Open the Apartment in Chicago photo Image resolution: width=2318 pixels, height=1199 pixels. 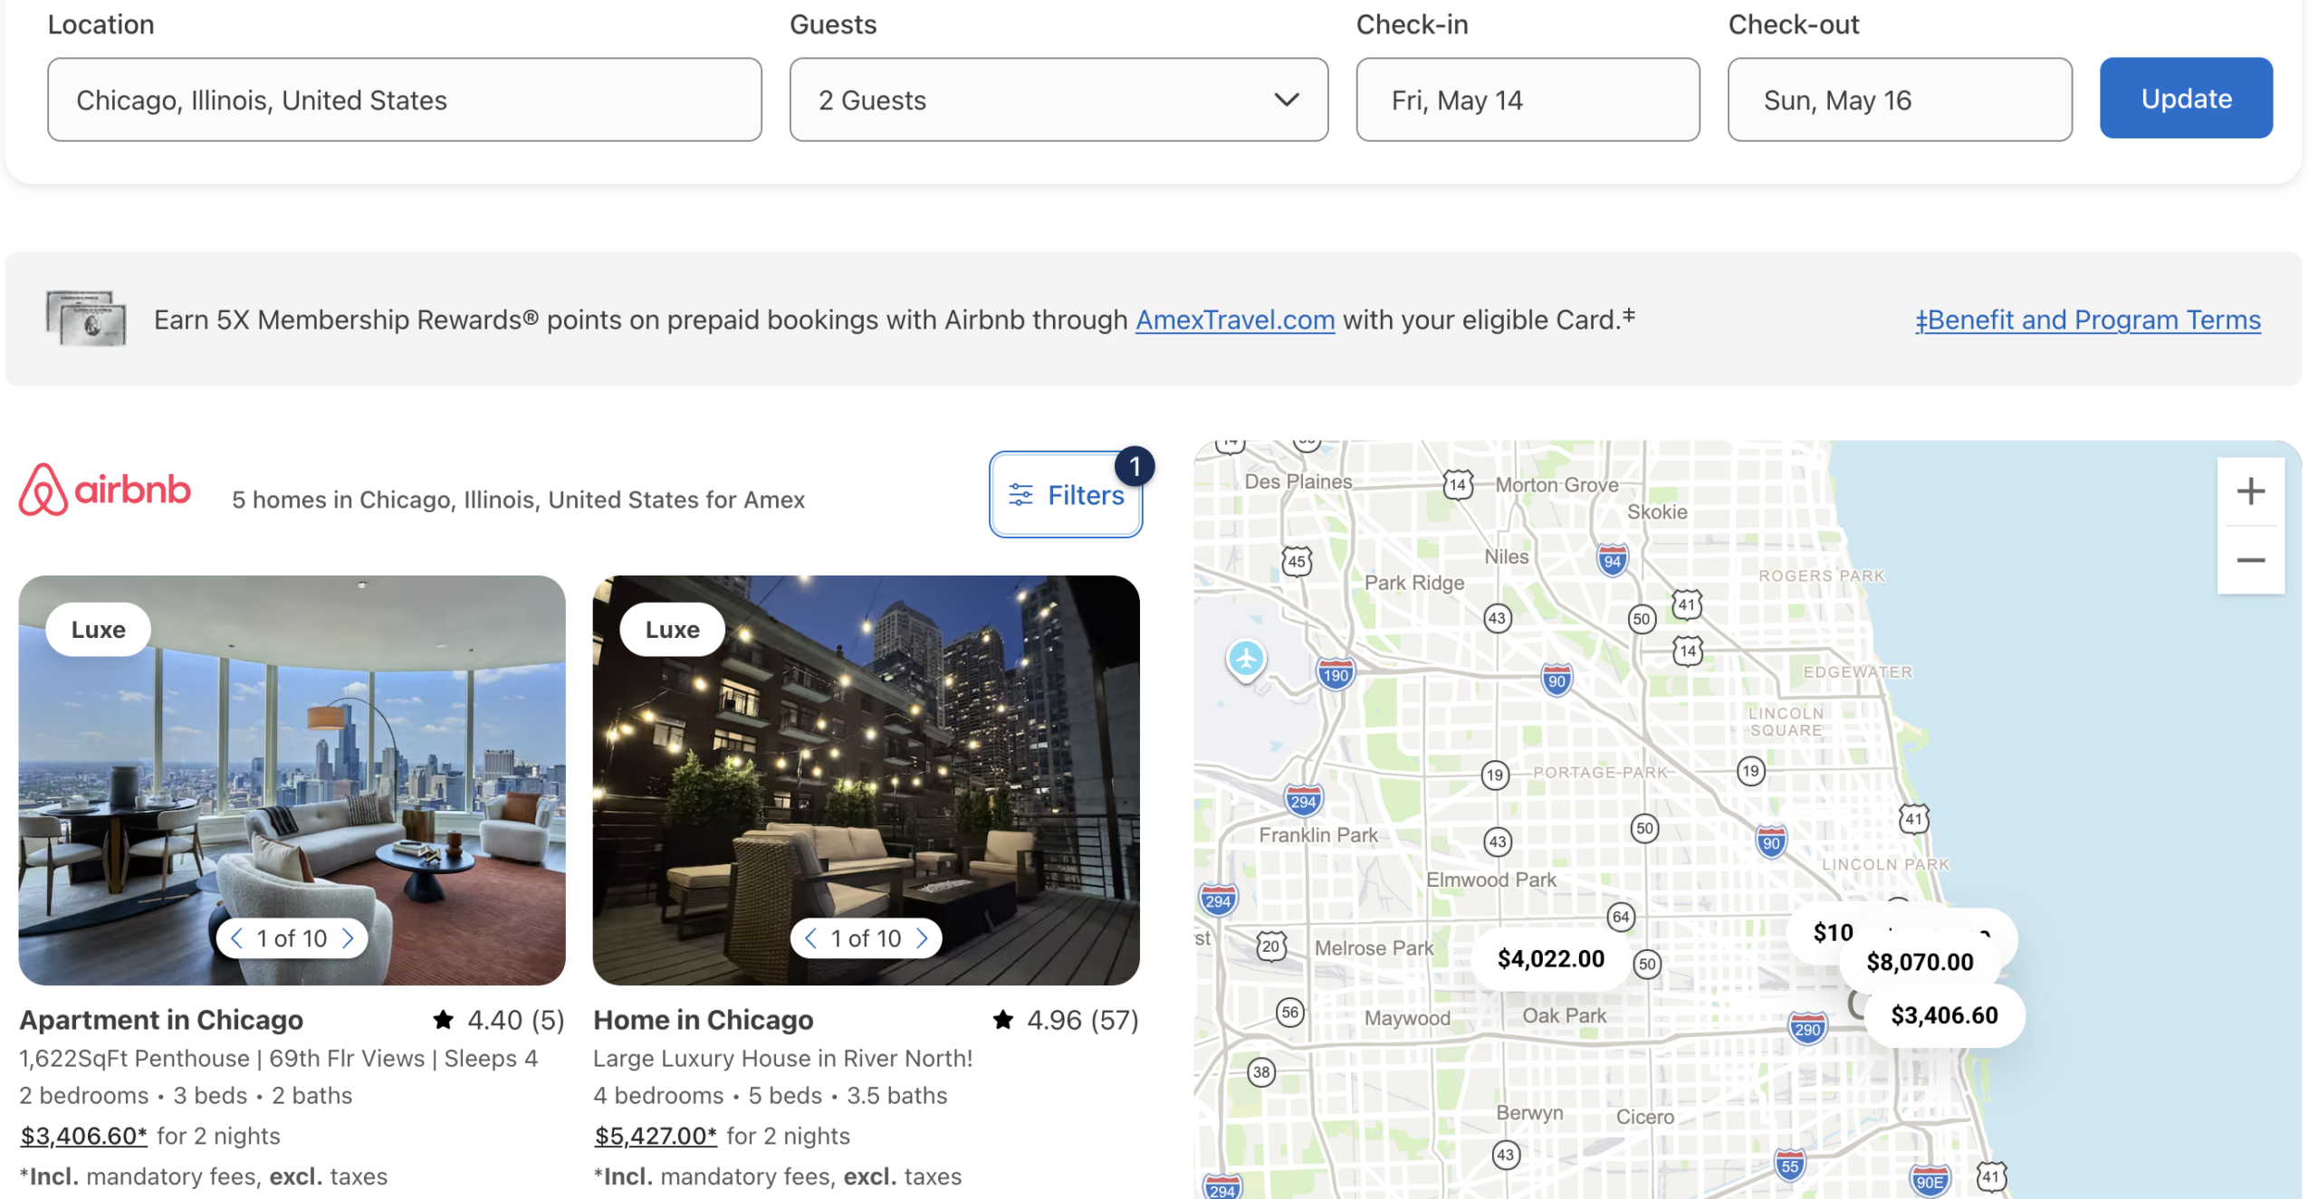pyautogui.click(x=292, y=780)
